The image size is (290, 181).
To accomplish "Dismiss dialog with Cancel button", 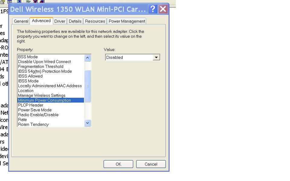I will [x=151, y=164].
